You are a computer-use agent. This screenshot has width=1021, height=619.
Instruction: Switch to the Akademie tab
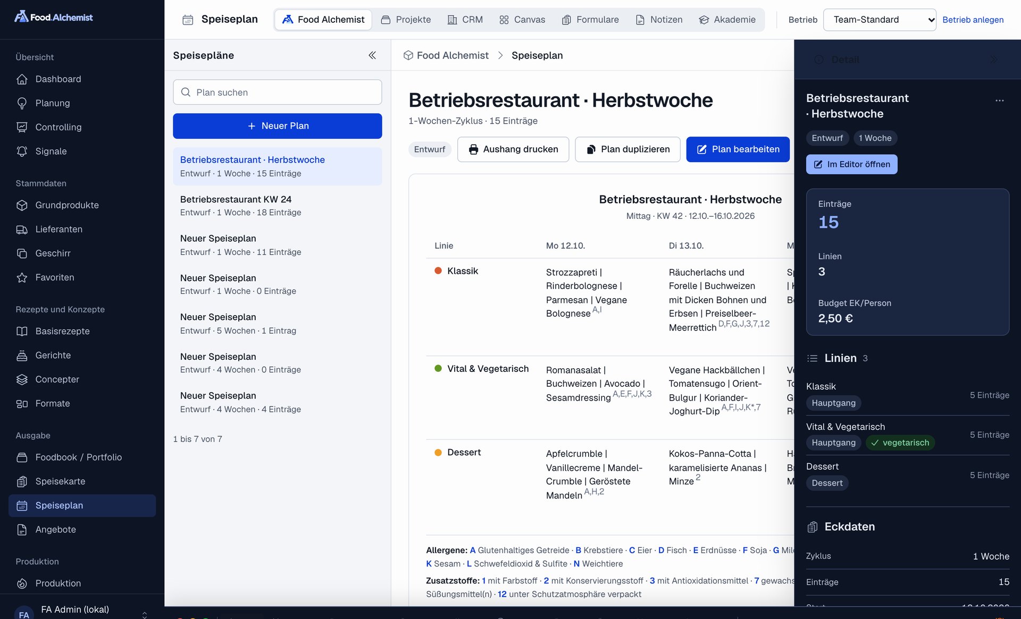click(727, 20)
